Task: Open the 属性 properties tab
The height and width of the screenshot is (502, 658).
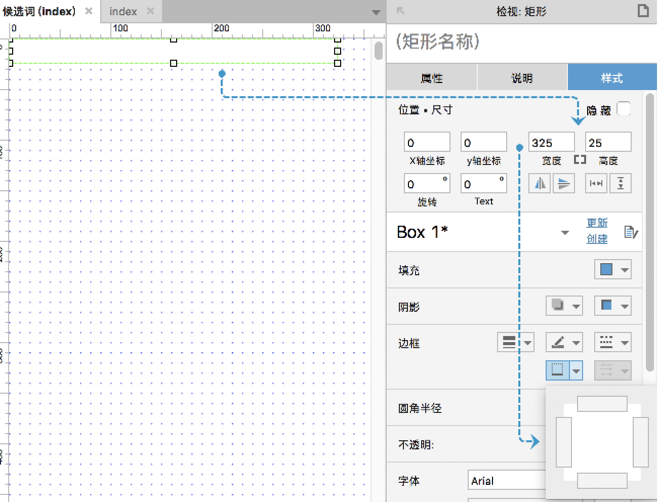Action: point(432,77)
